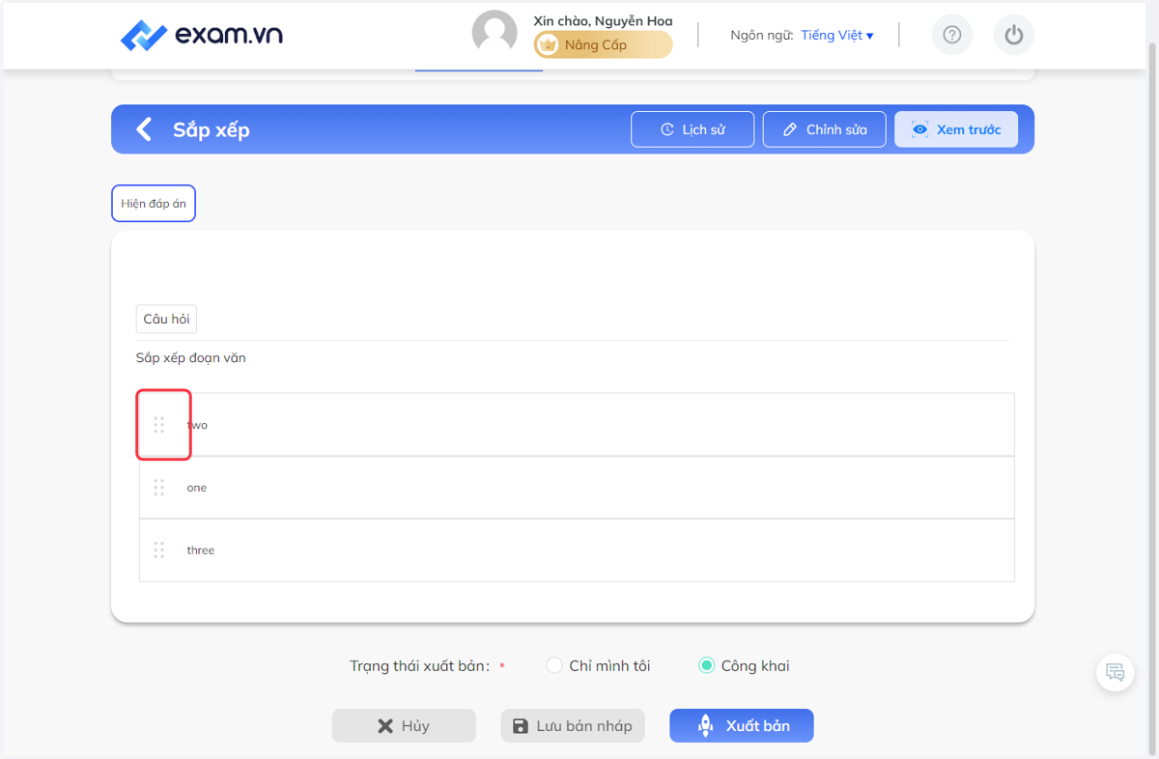Go back with the Sắp xếp arrow
The height and width of the screenshot is (759, 1159).
tap(144, 129)
